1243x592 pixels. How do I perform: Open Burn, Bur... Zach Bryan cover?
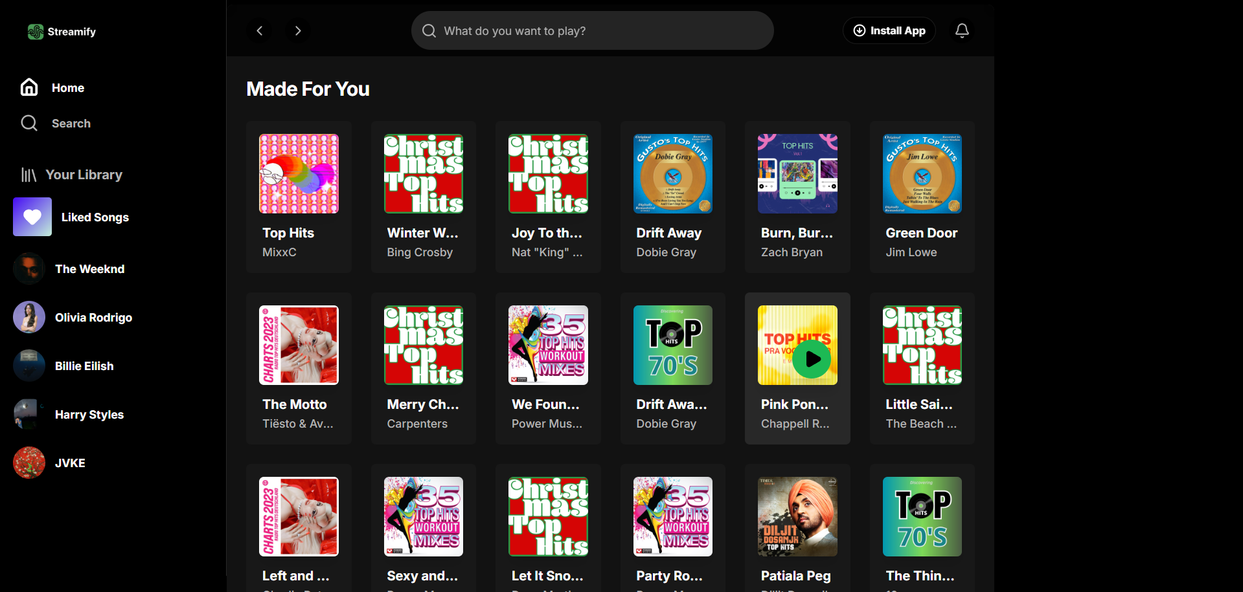[x=797, y=173]
